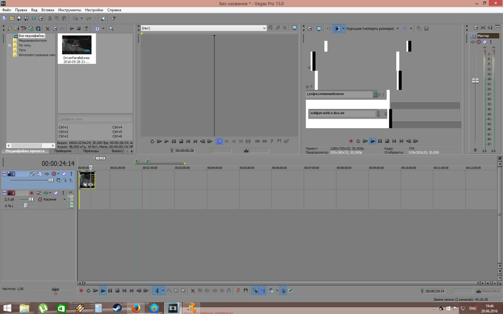
Task: Mute video track 1
Action: click(x=64, y=174)
